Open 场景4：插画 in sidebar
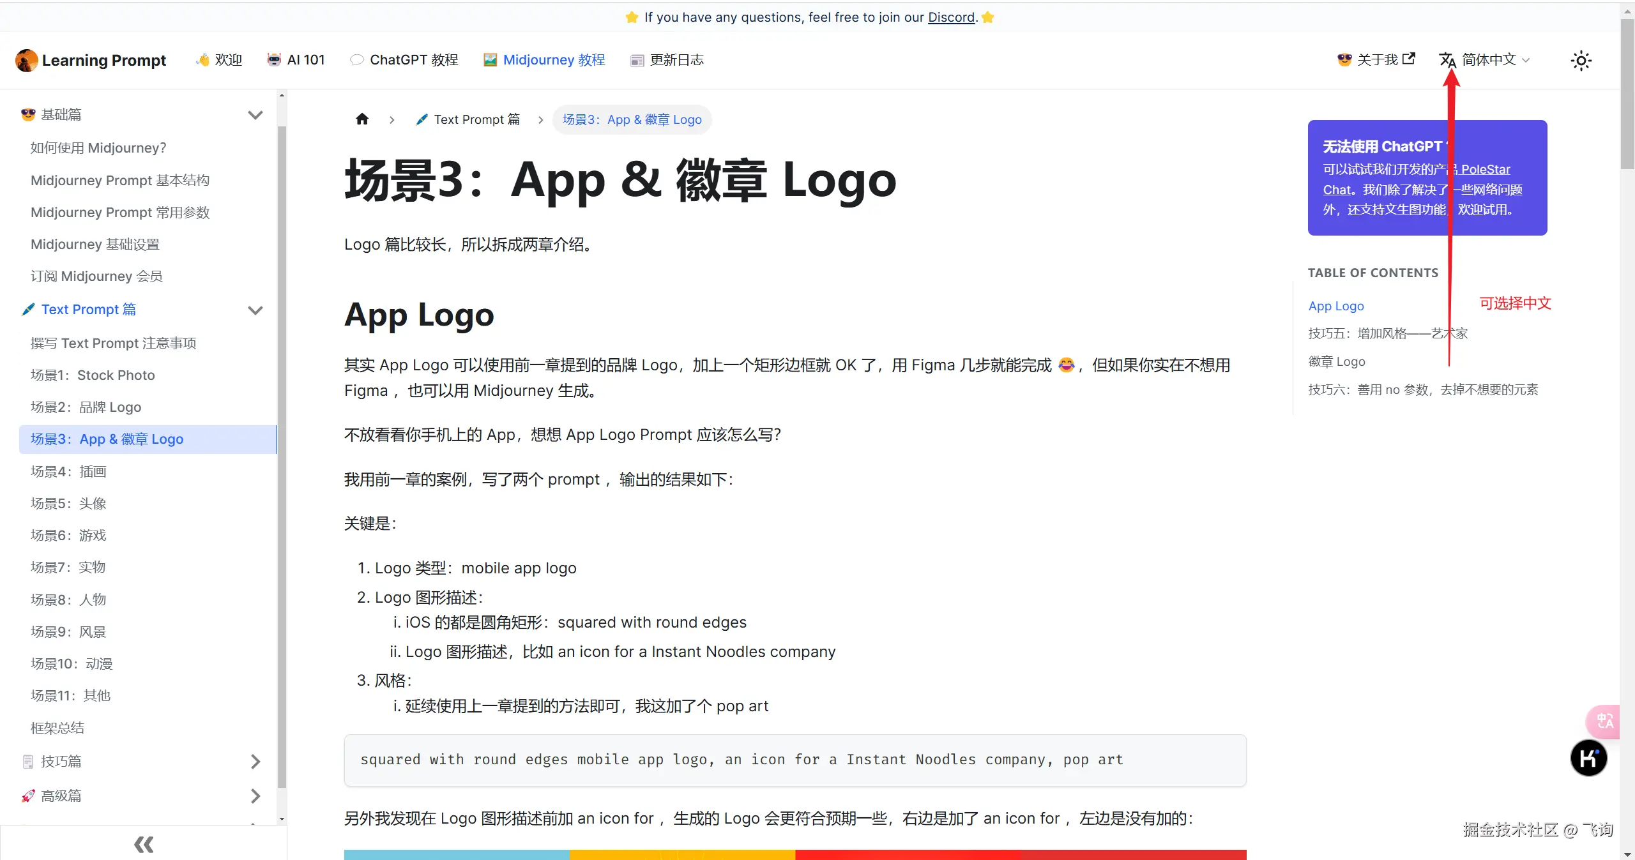The width and height of the screenshot is (1635, 860). click(x=68, y=471)
